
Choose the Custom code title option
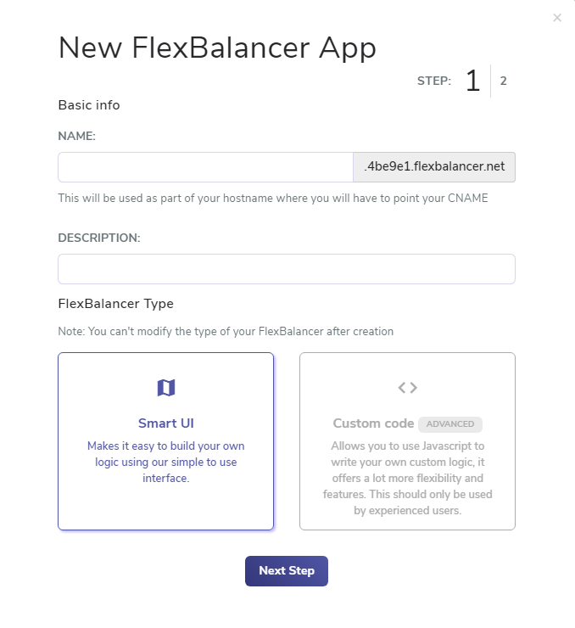[373, 423]
